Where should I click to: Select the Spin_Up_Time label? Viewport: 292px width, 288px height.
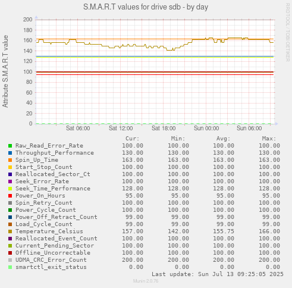[x=37, y=160]
